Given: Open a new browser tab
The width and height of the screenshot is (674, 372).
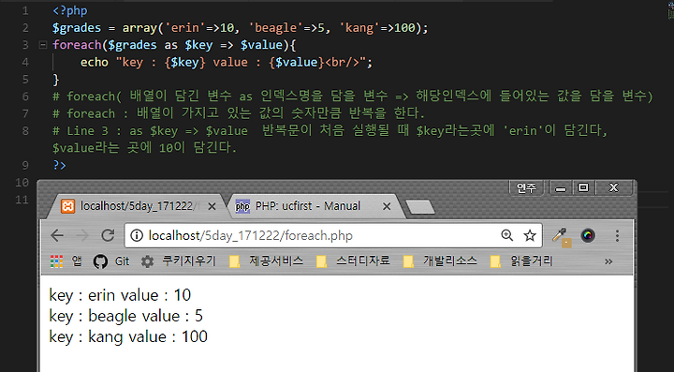Looking at the screenshot, I should click(420, 207).
